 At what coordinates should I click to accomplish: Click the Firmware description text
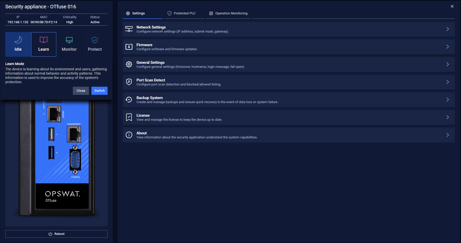[x=167, y=49]
